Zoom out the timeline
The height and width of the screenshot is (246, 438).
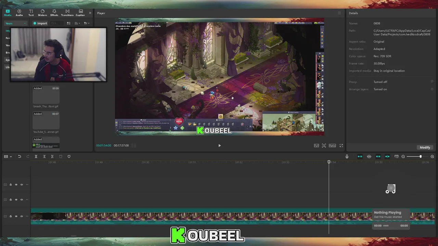pyautogui.click(x=403, y=156)
